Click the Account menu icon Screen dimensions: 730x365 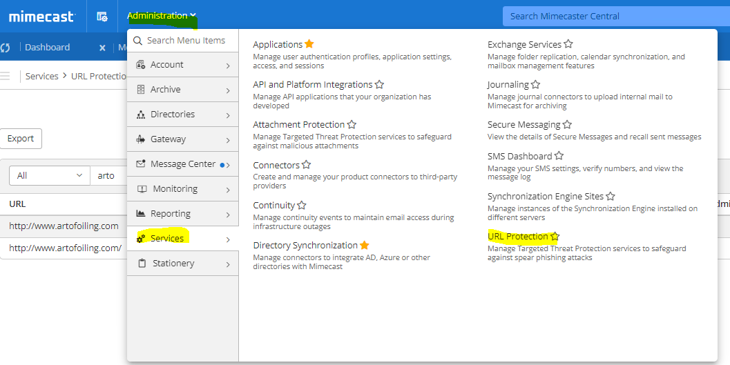[141, 65]
